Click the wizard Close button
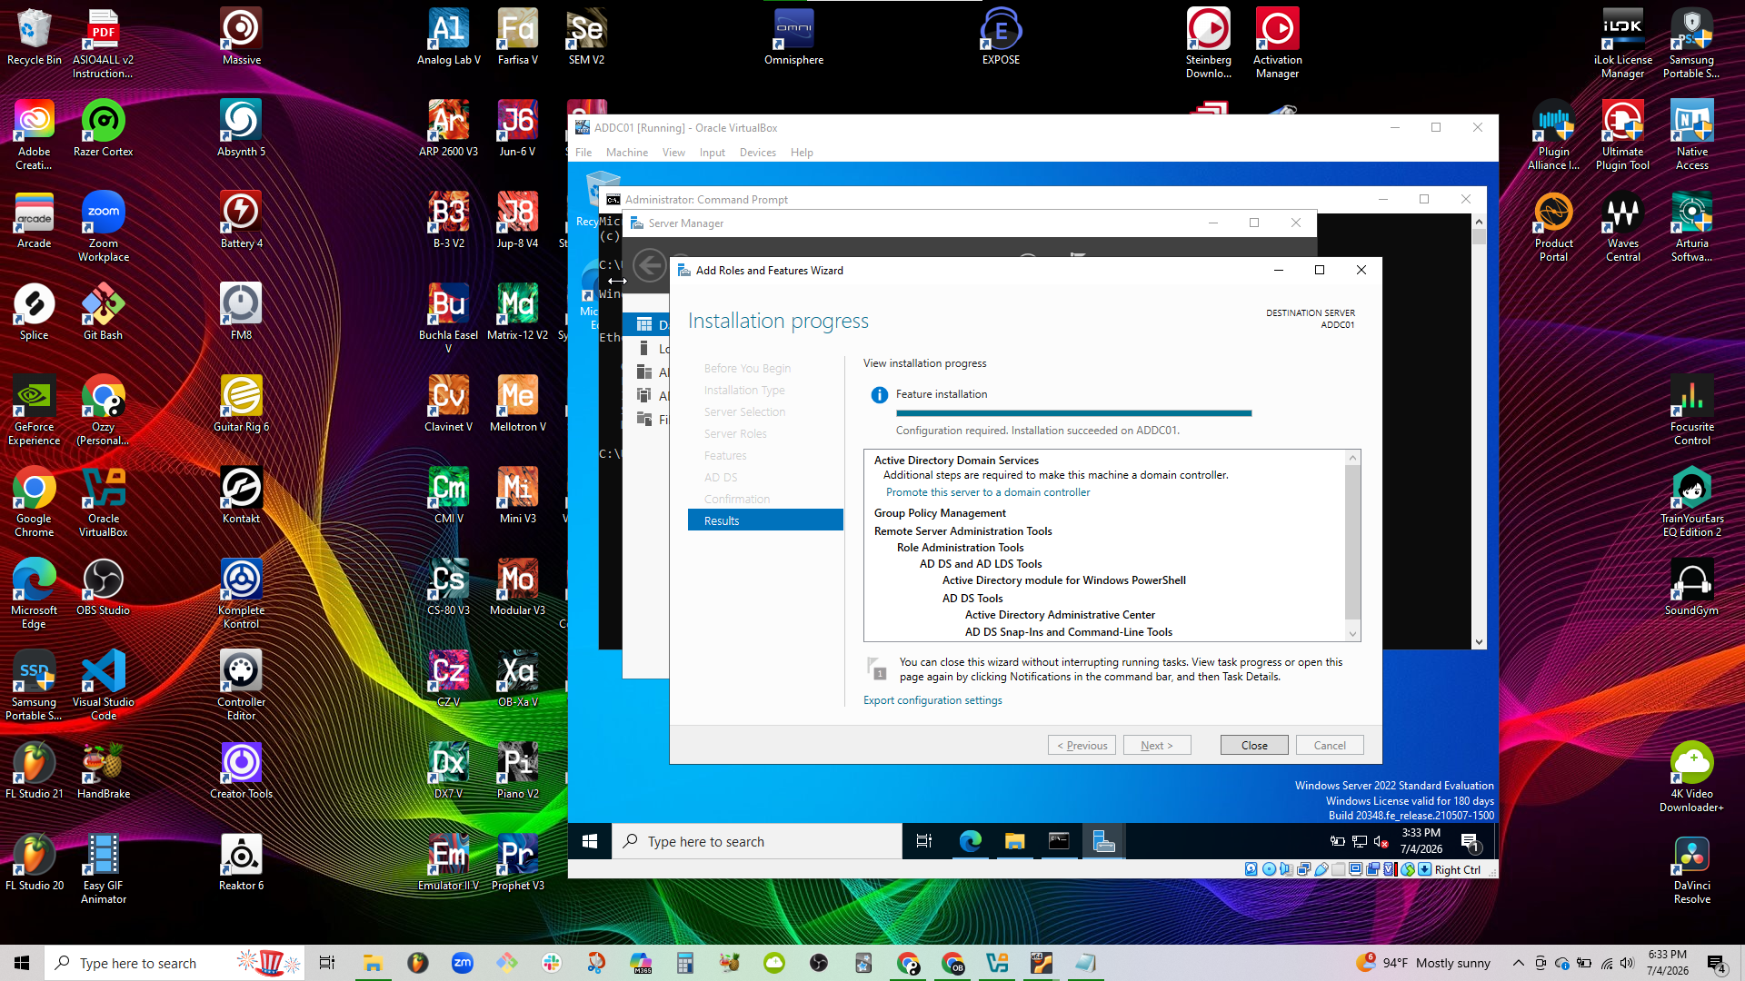 point(1254,746)
